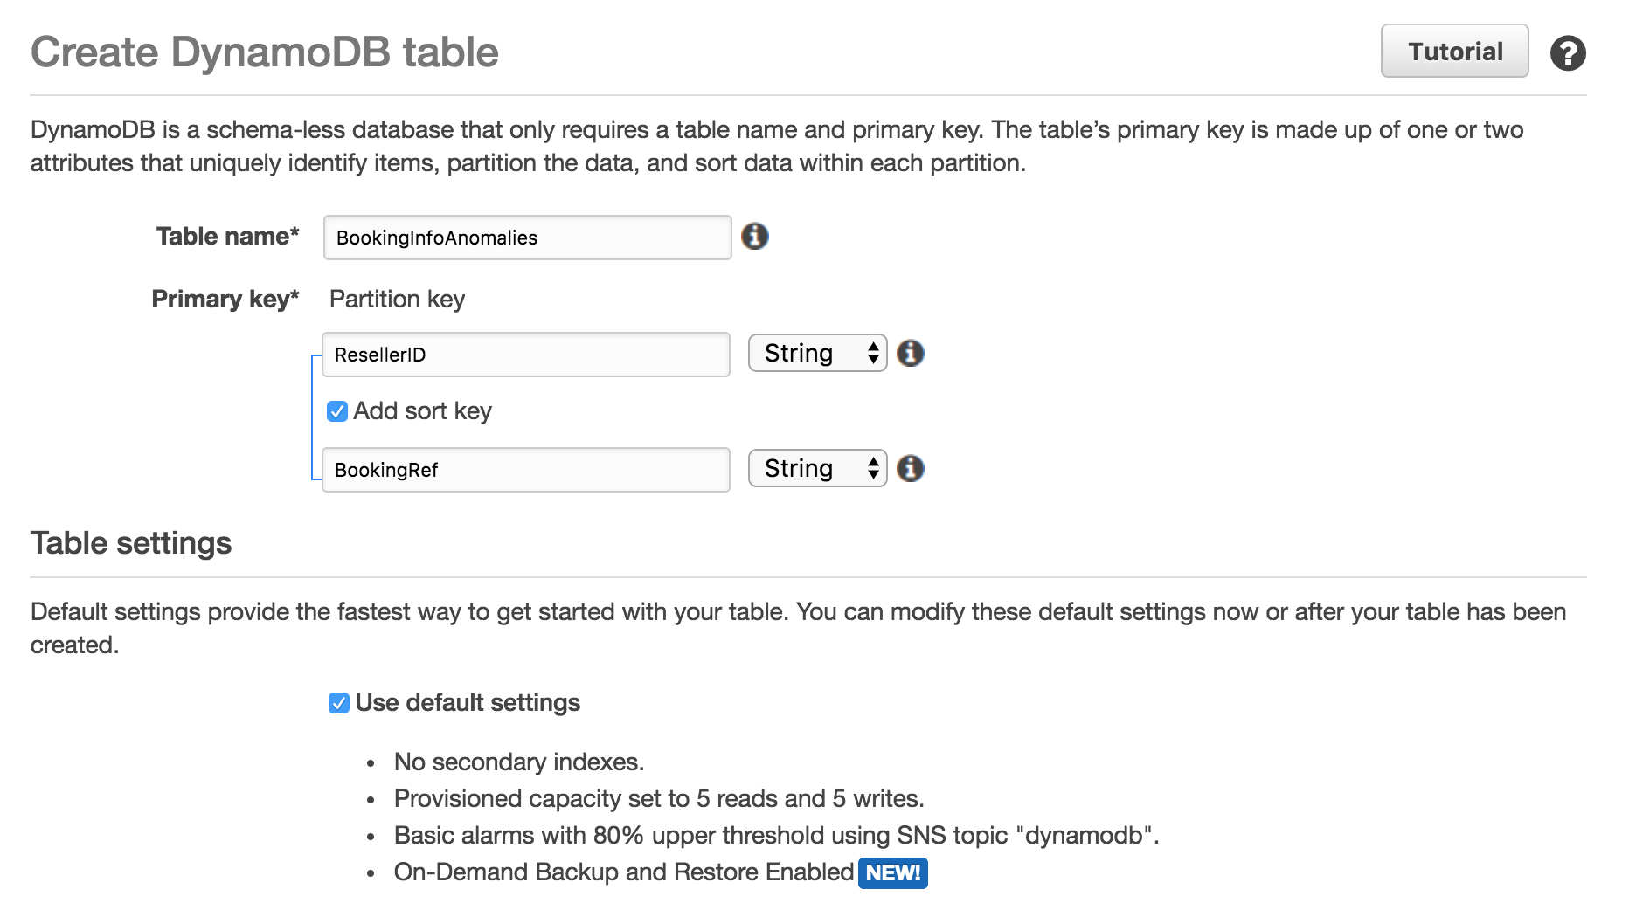The width and height of the screenshot is (1629, 903).
Task: Click the "No secondary indexes" bullet text
Action: (x=518, y=762)
